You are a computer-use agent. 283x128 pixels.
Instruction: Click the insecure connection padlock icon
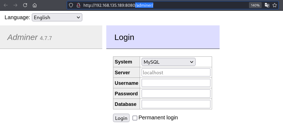coord(78,5)
